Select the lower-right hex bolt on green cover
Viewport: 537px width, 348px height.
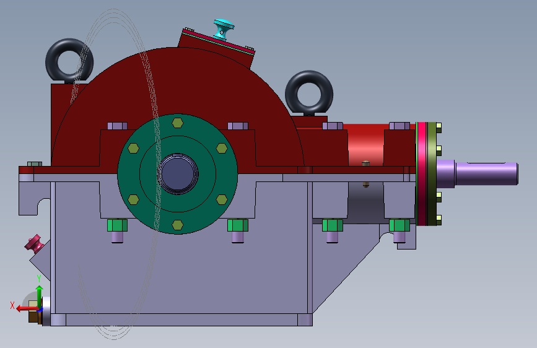pyautogui.click(x=222, y=199)
